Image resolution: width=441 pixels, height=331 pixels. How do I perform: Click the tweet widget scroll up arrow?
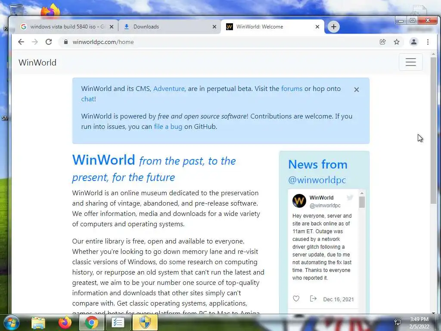coord(362,193)
